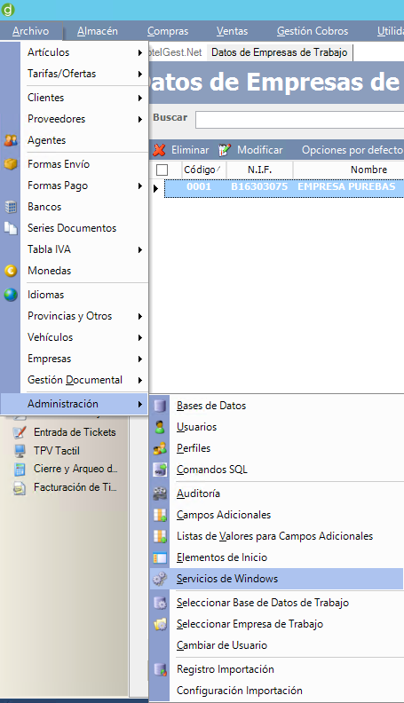Click the red Eliminar X icon
The width and height of the screenshot is (404, 703).
(159, 150)
